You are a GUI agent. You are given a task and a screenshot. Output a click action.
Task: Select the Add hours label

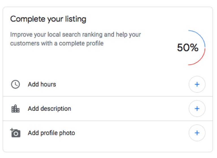[42, 84]
